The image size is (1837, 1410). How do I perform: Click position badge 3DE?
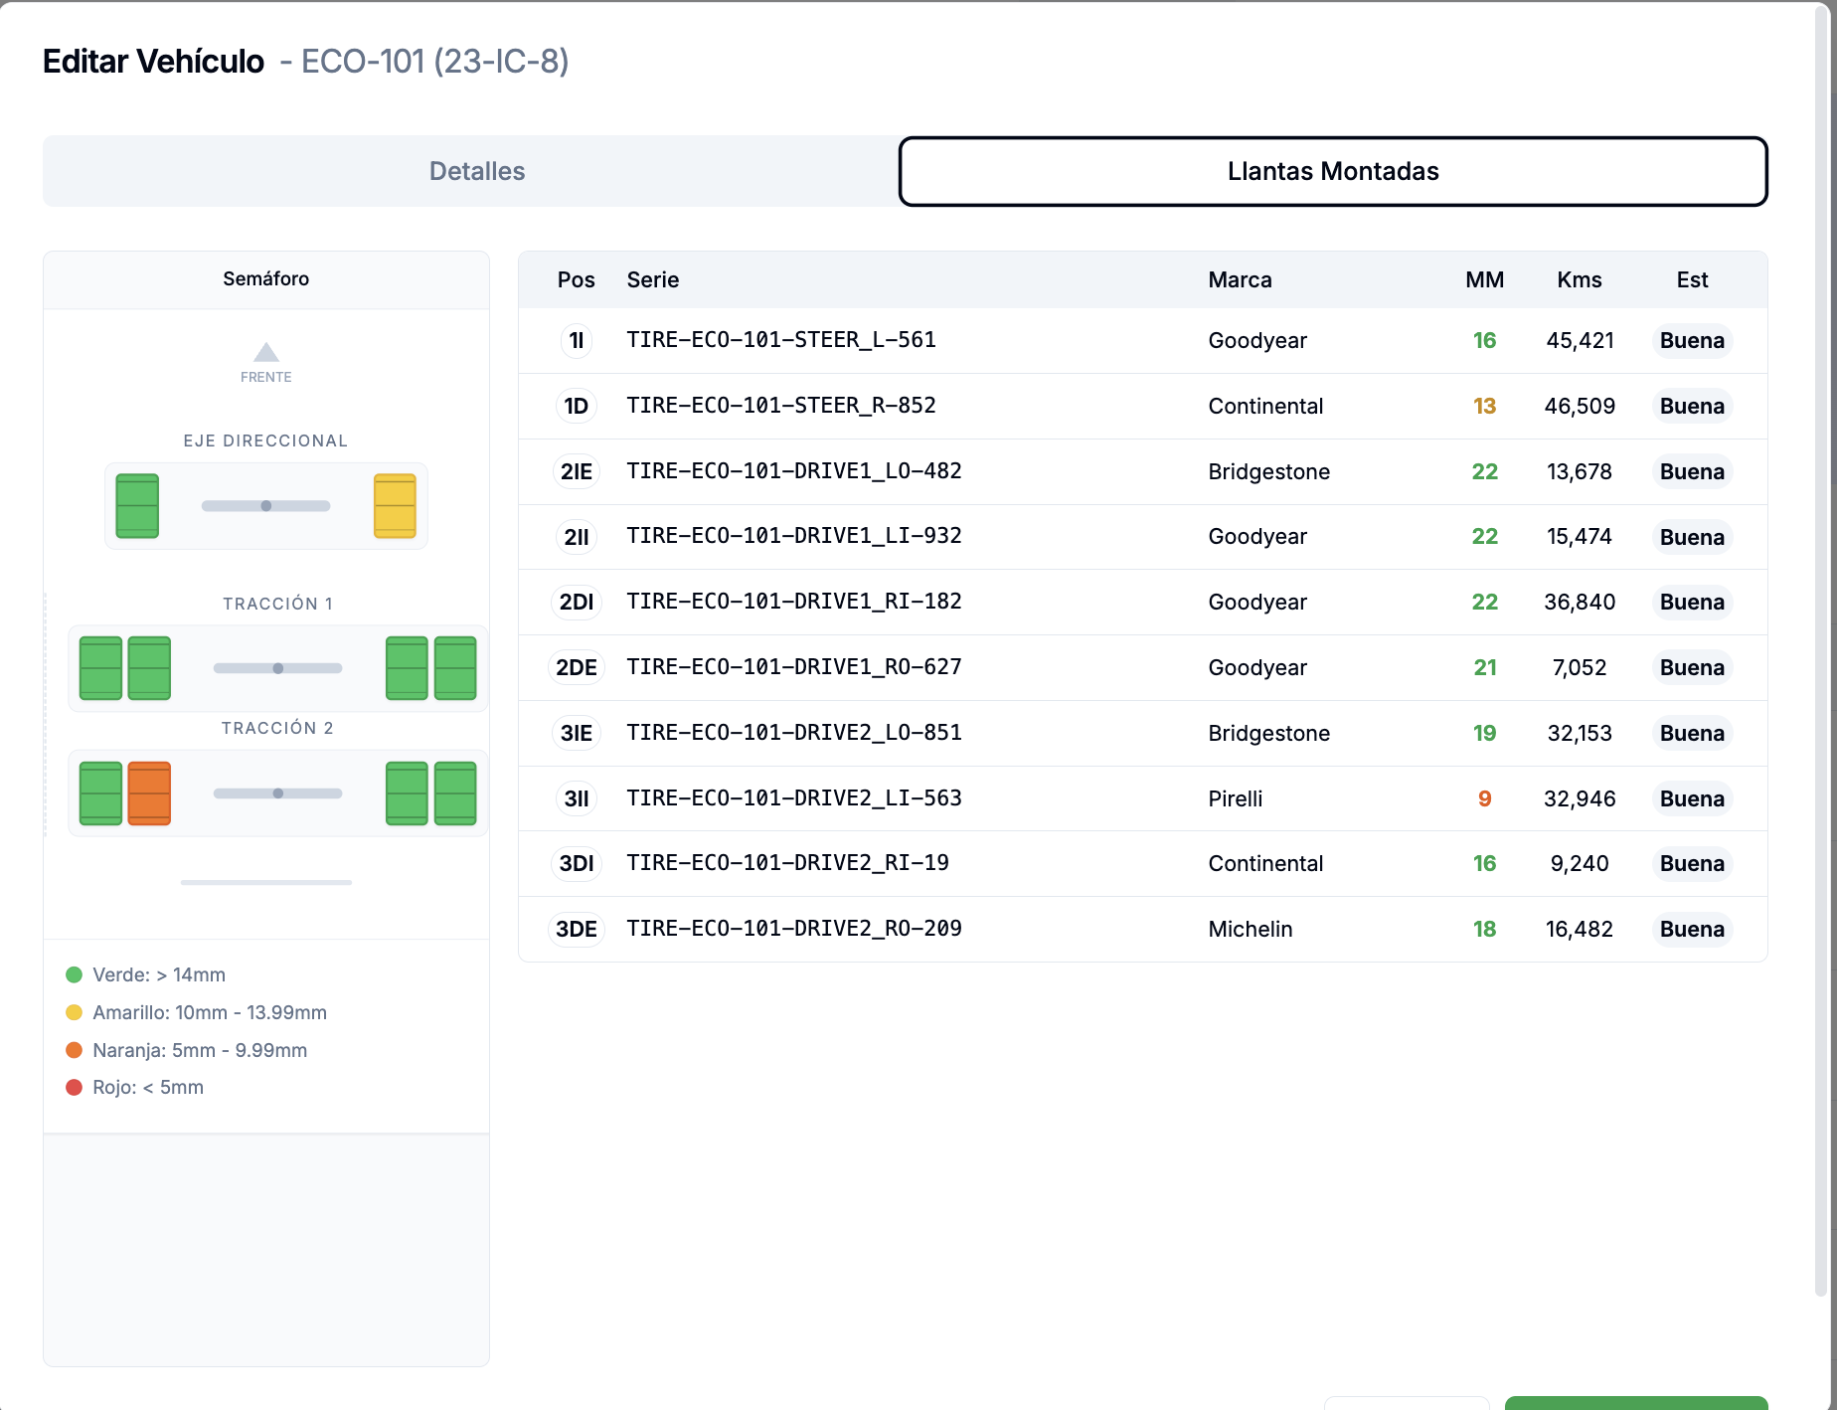[577, 929]
